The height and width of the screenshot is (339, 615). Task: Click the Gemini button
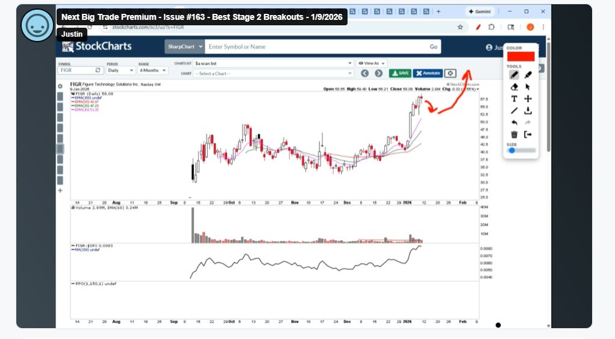(479, 11)
